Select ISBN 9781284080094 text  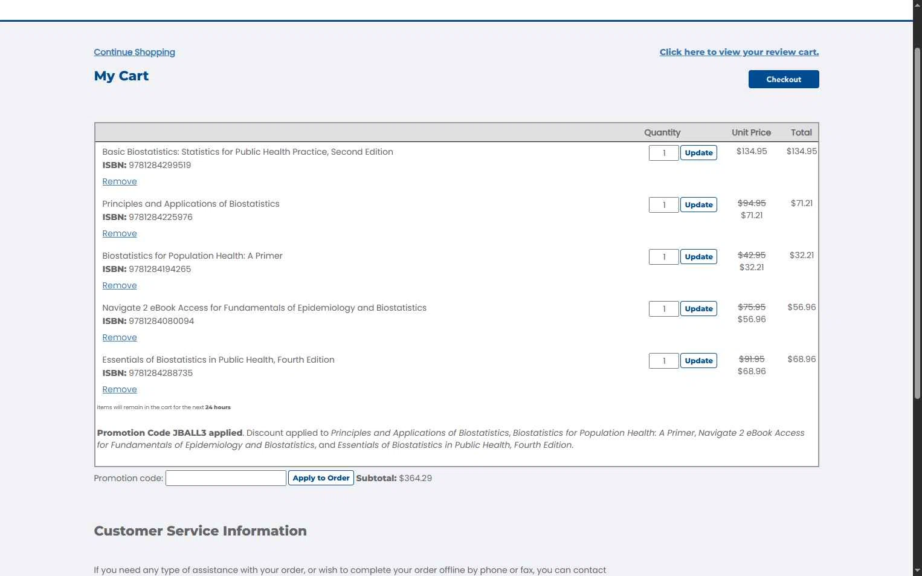click(161, 321)
